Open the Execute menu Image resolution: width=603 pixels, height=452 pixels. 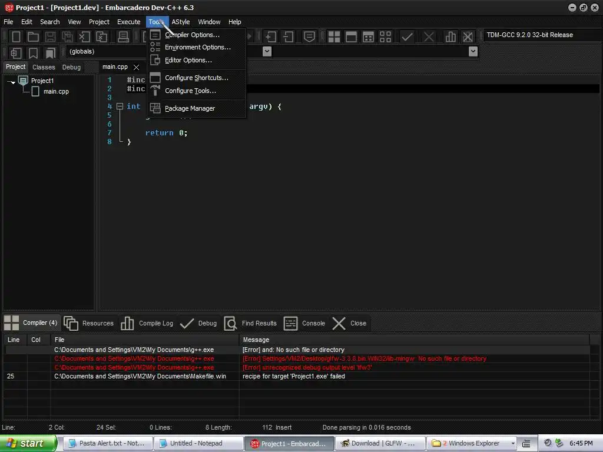tap(129, 22)
